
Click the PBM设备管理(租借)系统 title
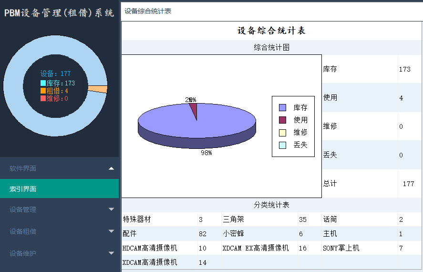click(59, 13)
